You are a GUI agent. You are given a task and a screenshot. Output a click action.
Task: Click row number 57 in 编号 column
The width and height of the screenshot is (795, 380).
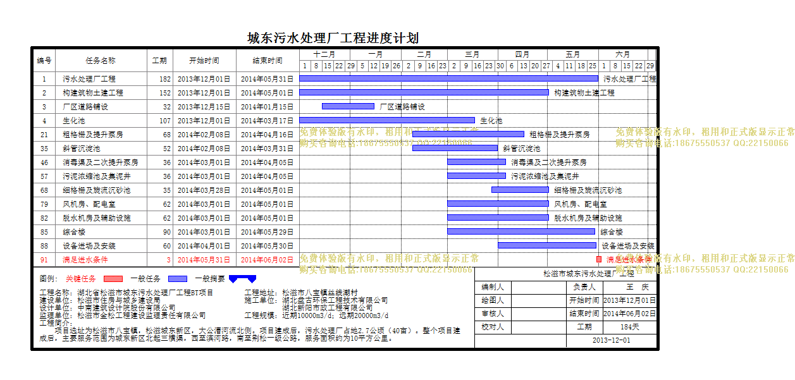44,176
